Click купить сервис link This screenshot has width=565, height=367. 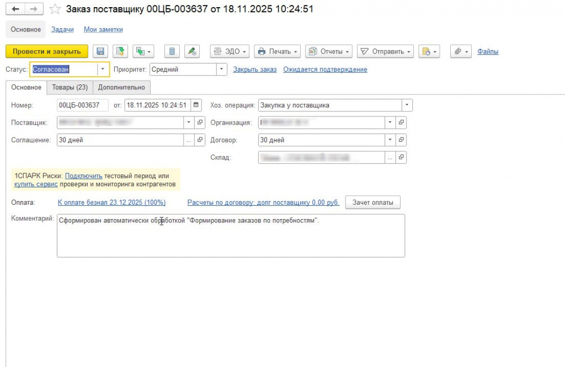point(36,184)
